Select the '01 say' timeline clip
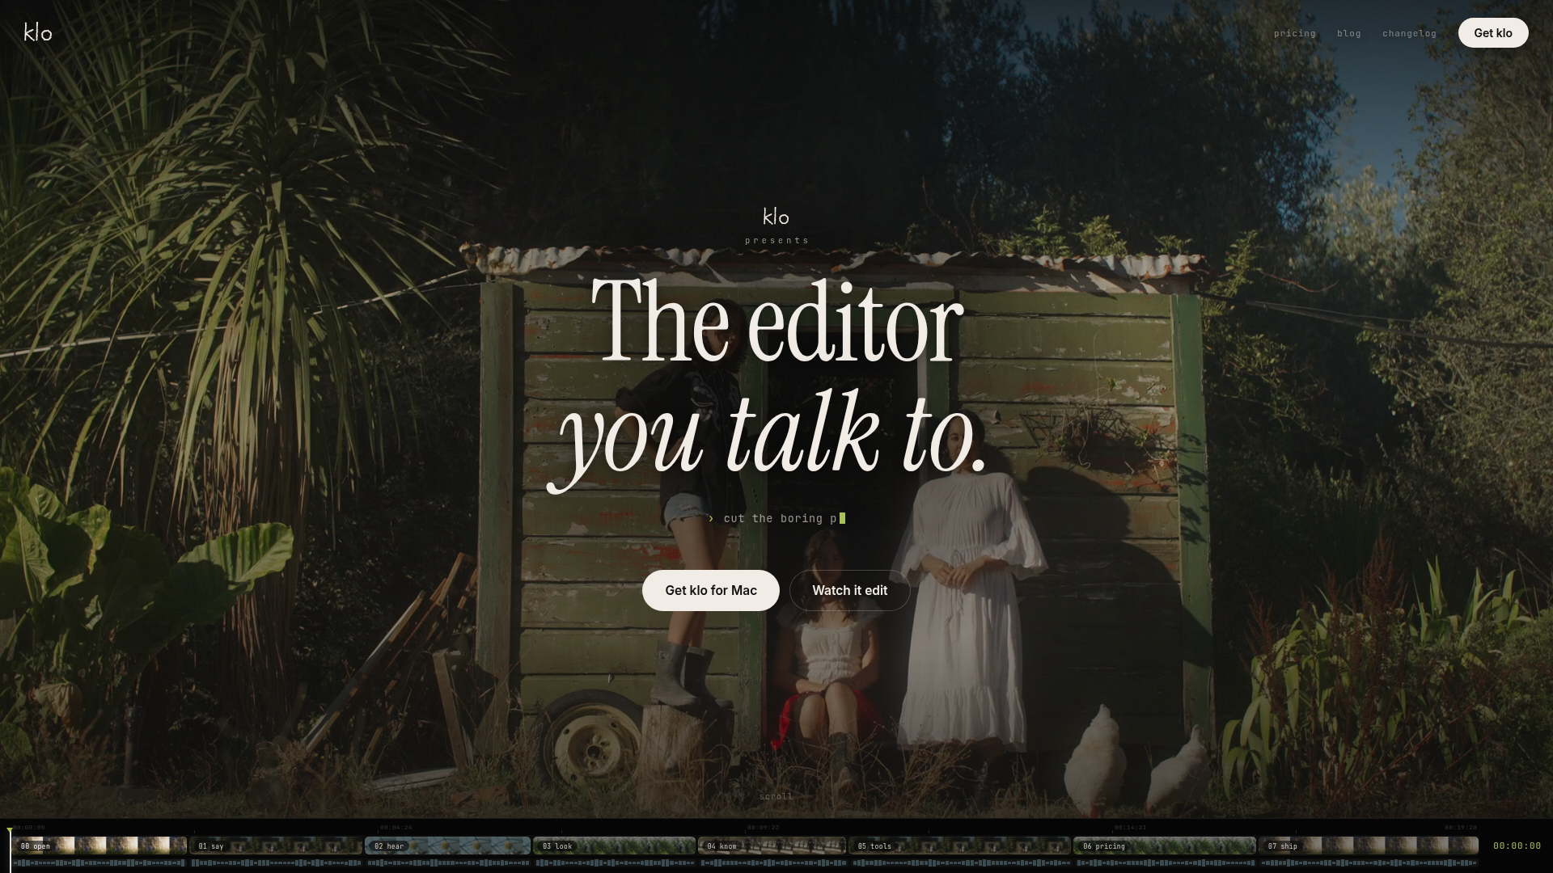This screenshot has height=873, width=1553. [276, 846]
